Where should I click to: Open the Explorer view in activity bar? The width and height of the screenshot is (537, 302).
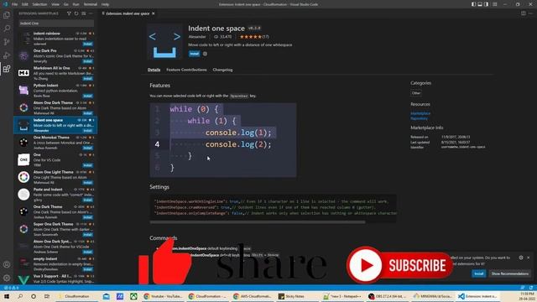7,15
